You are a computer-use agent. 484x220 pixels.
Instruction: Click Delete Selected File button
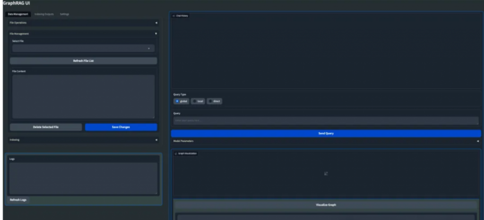[46, 127]
